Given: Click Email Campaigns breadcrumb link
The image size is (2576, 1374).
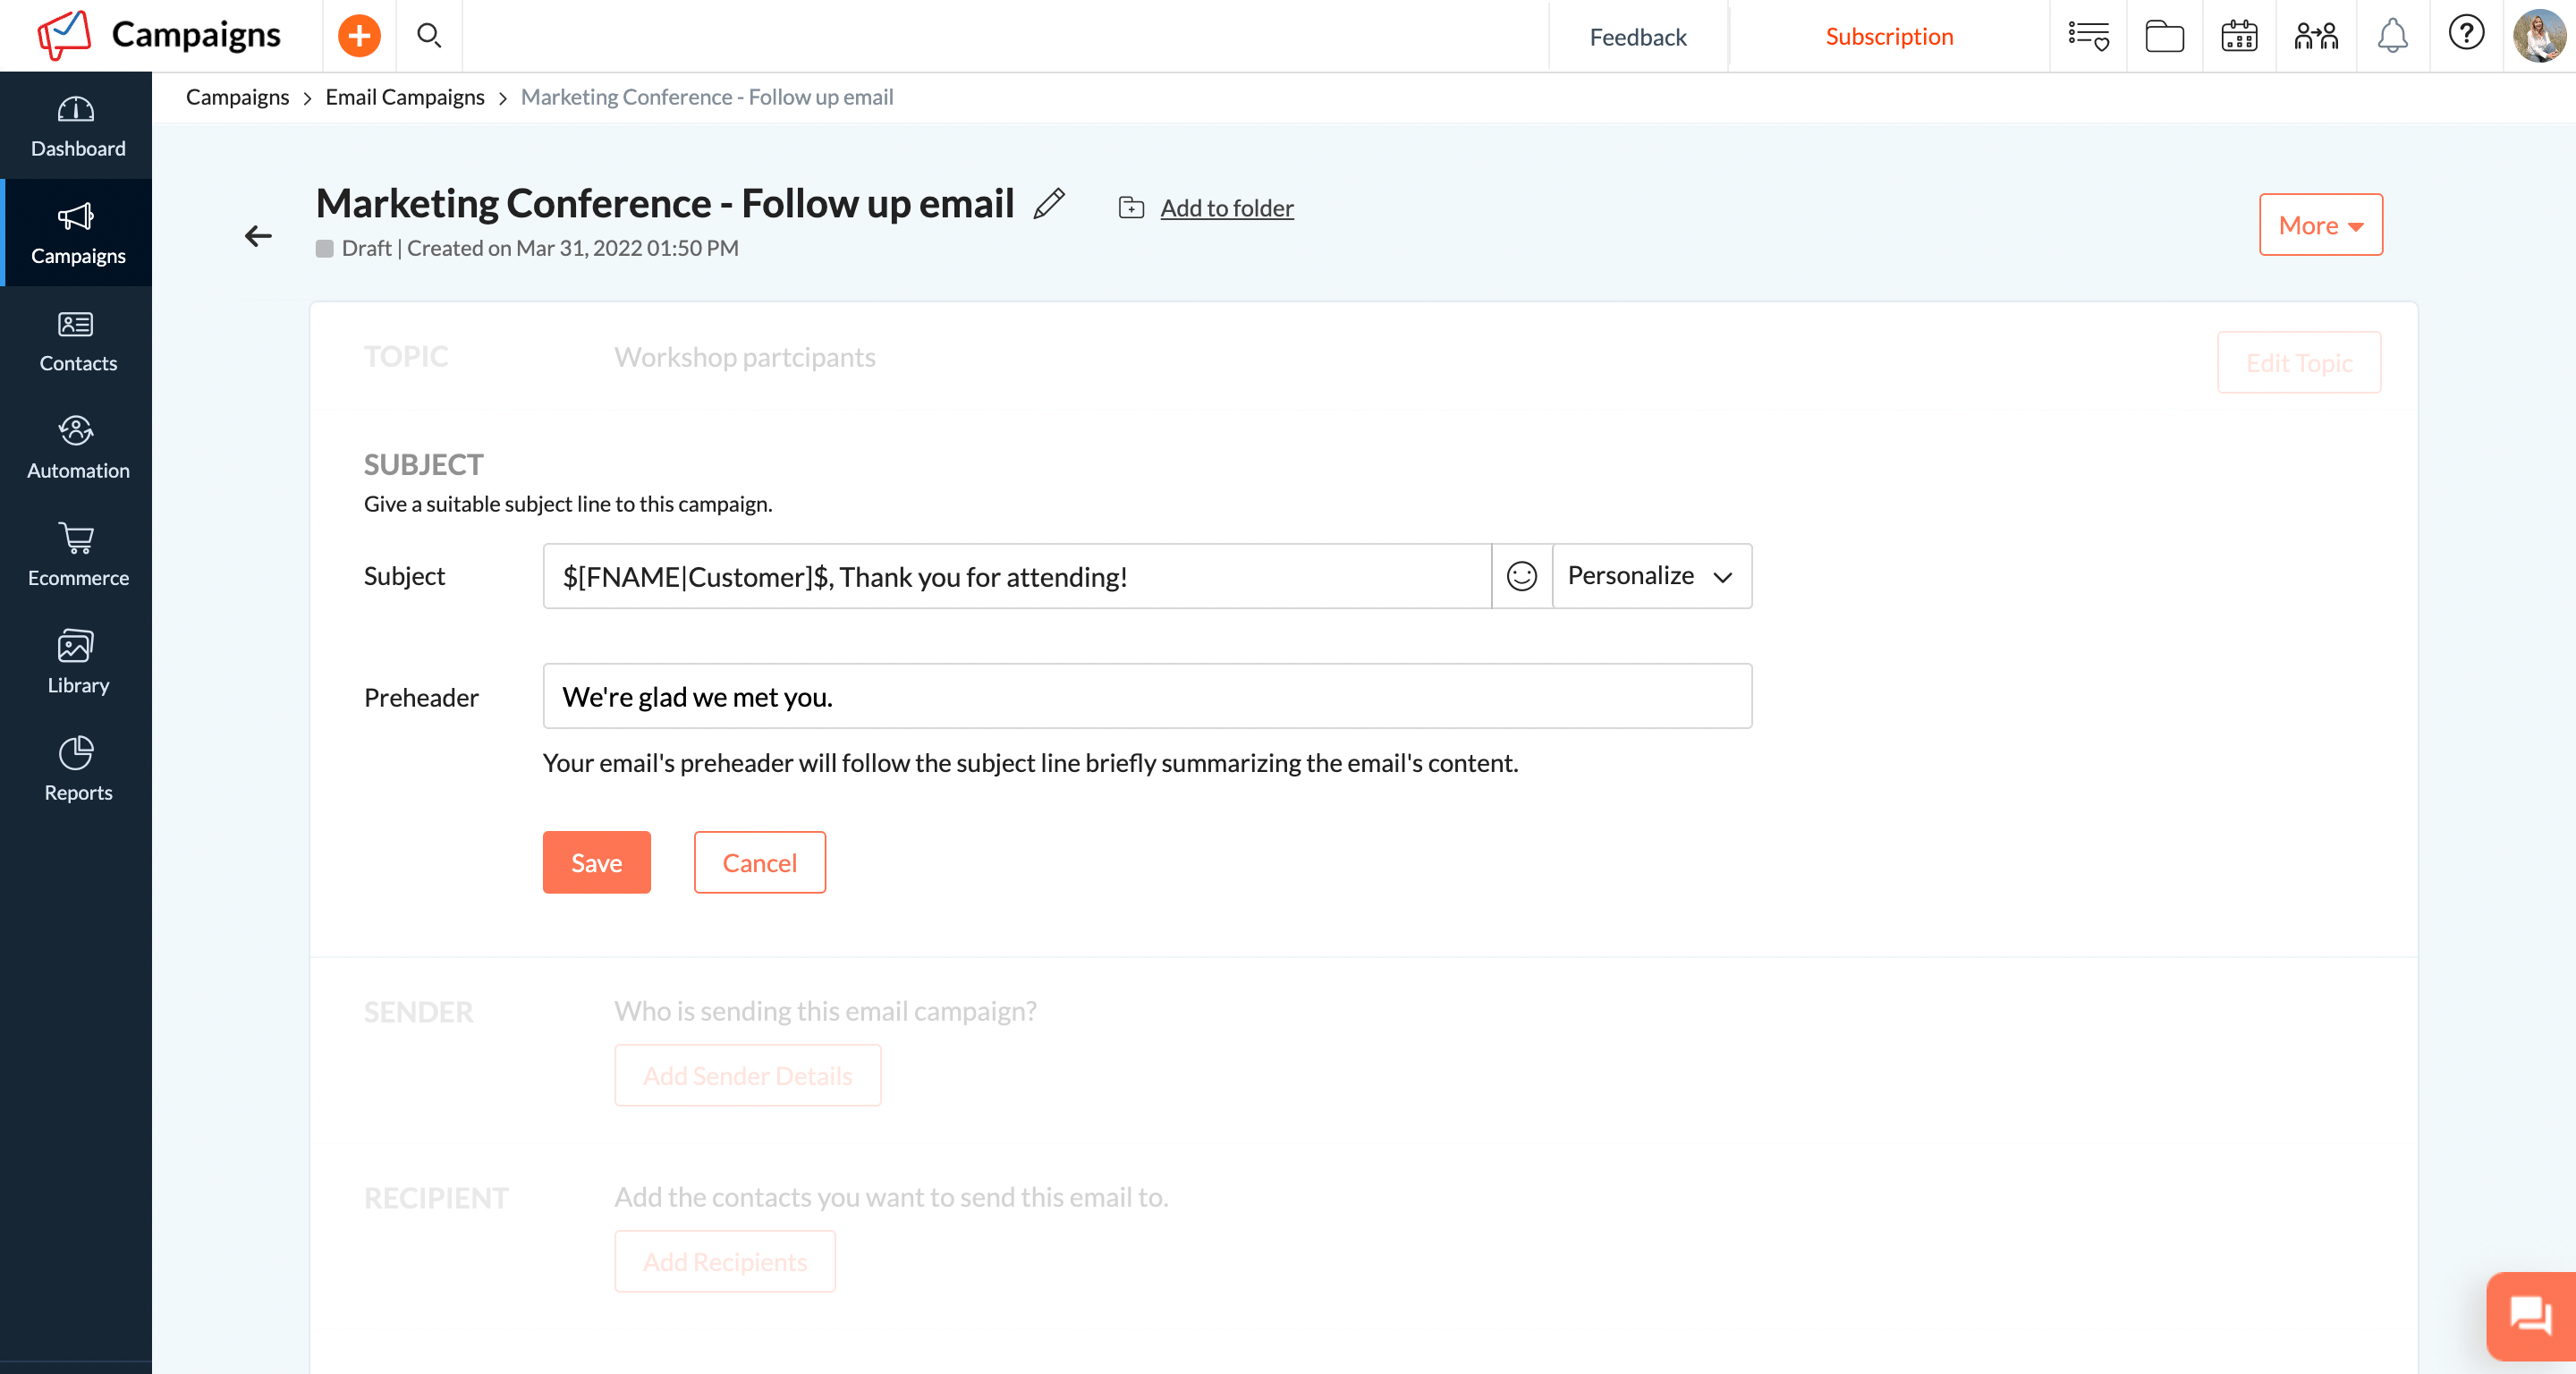Looking at the screenshot, I should coord(404,97).
